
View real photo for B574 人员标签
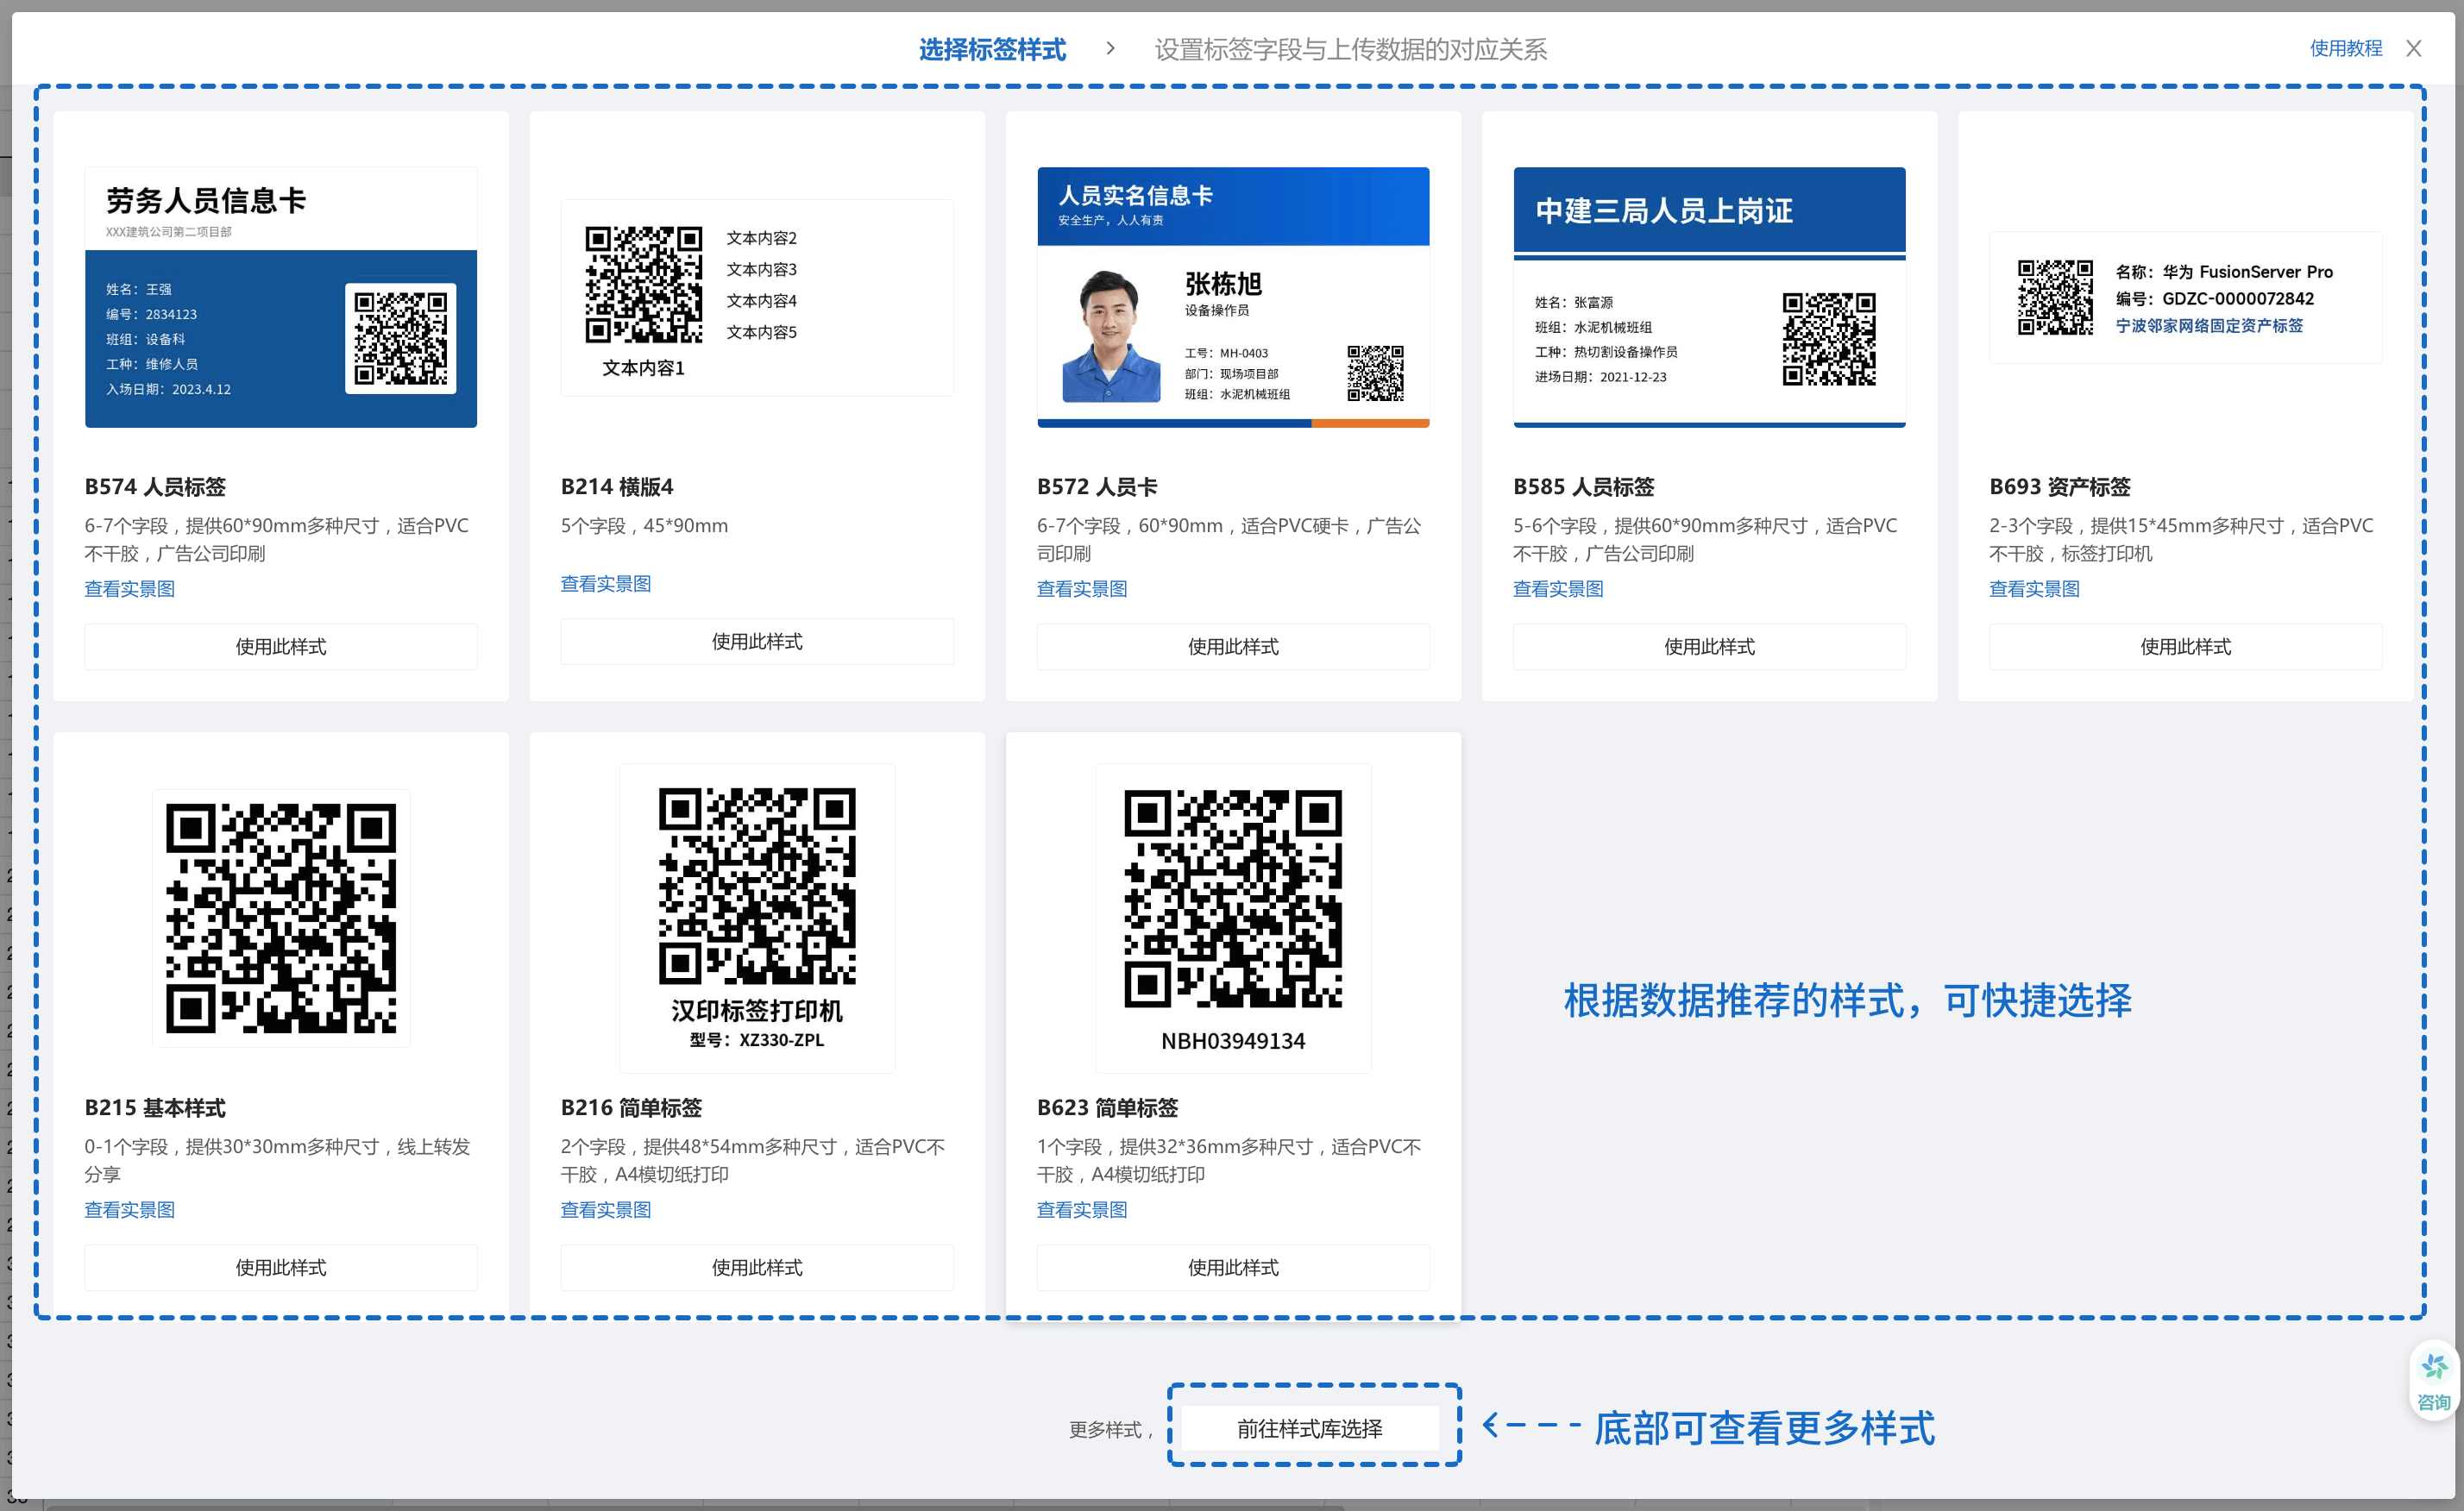coord(130,588)
